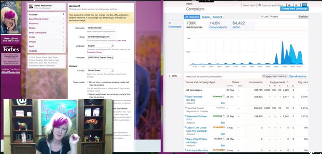
Task: Click the Need help? link
Action: pos(249,6)
